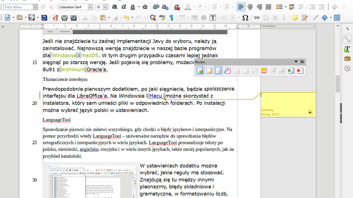The image size is (353, 198).
Task: Toggle justified alignment
Action: pos(268,7)
